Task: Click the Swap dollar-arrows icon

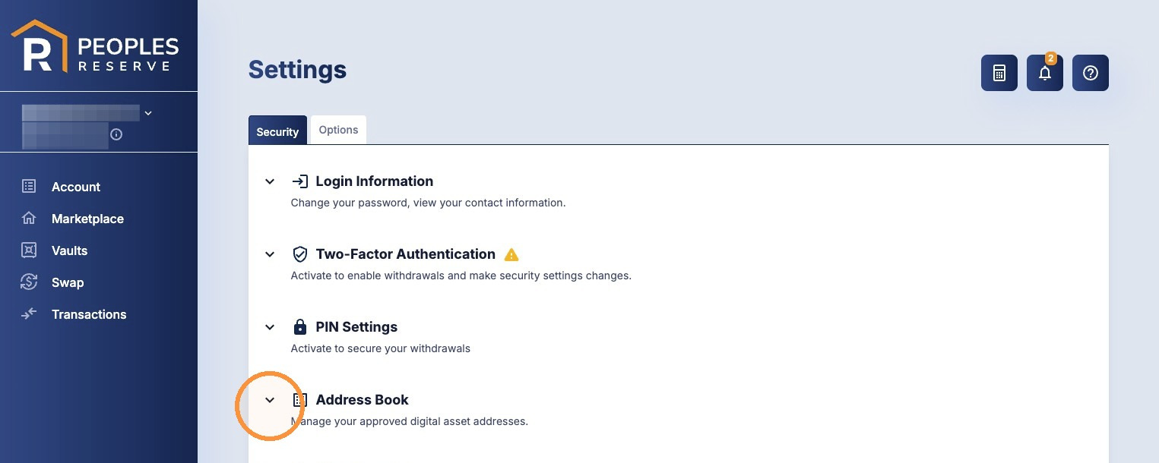Action: tap(29, 282)
